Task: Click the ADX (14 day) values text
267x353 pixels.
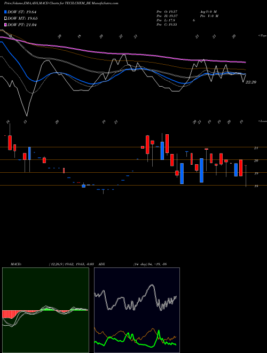Action: click(150, 264)
